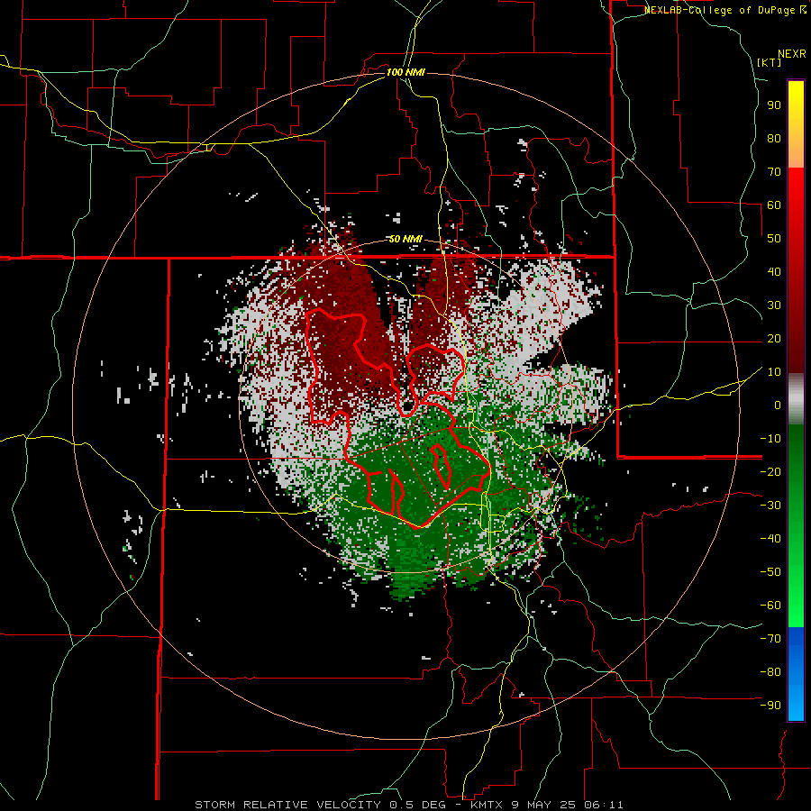Pick the gray zero-velocity segment of color bar
Screen dimensions: 811x811
(x=796, y=398)
